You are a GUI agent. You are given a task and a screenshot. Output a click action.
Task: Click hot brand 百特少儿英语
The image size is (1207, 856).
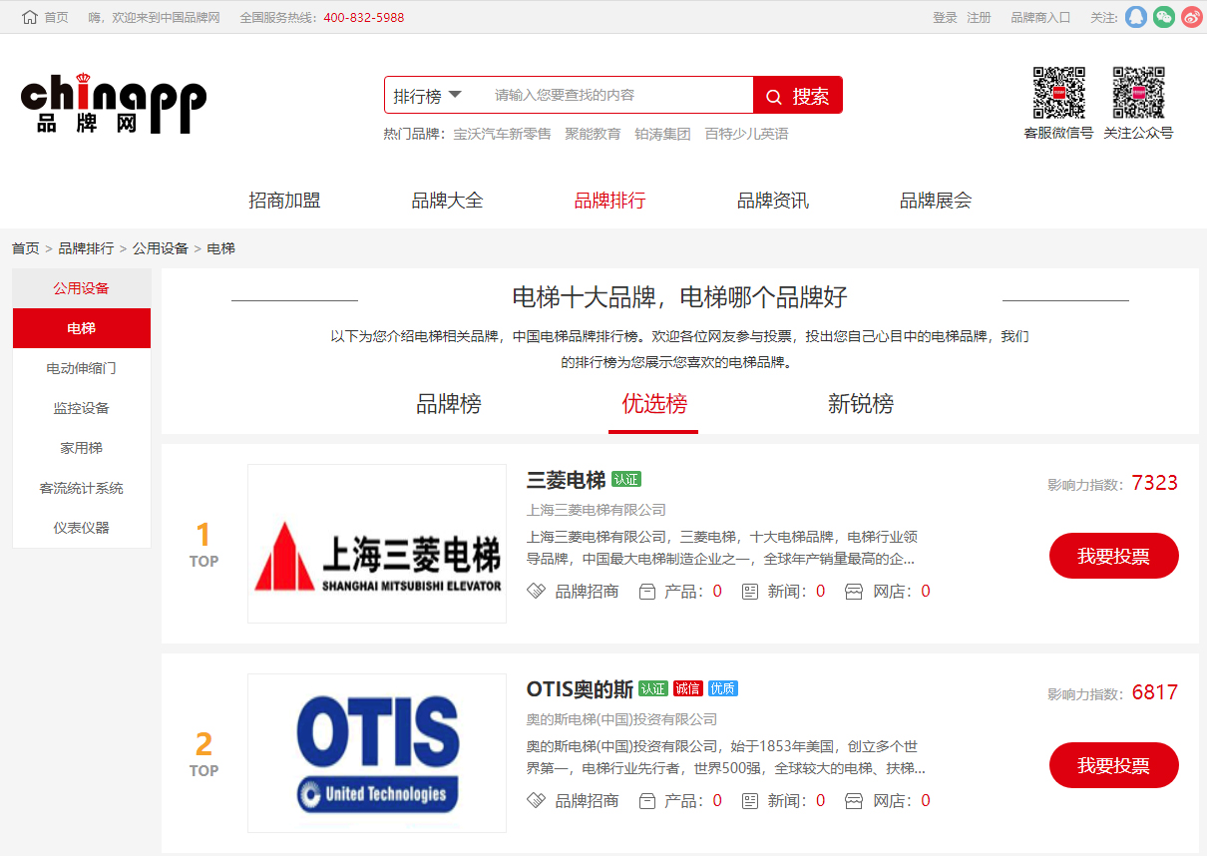(746, 134)
